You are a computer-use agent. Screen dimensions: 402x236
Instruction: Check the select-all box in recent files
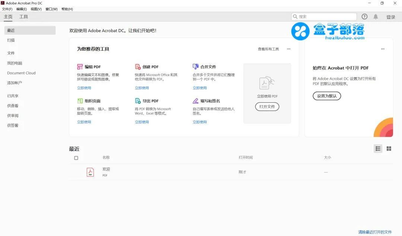point(76,158)
